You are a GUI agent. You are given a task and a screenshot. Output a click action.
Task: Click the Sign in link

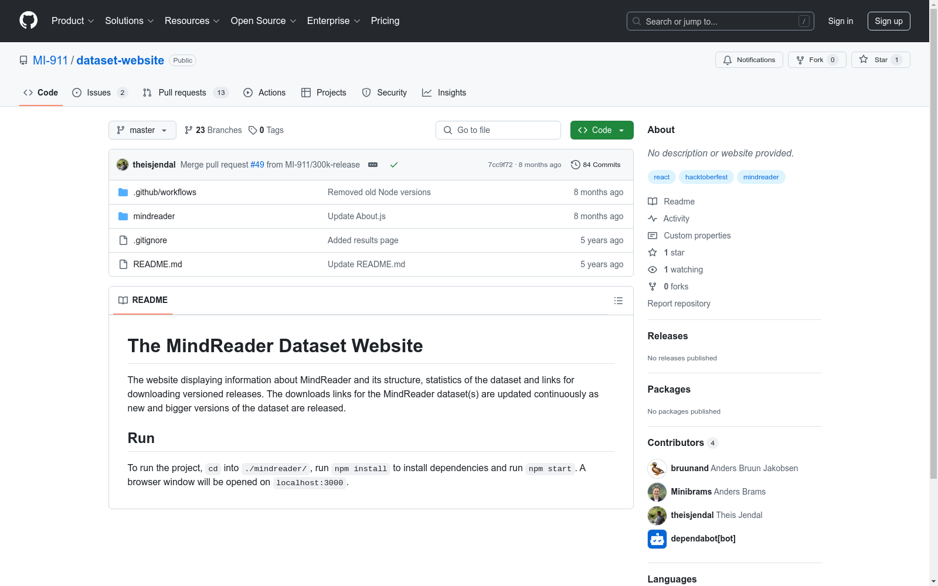(841, 21)
